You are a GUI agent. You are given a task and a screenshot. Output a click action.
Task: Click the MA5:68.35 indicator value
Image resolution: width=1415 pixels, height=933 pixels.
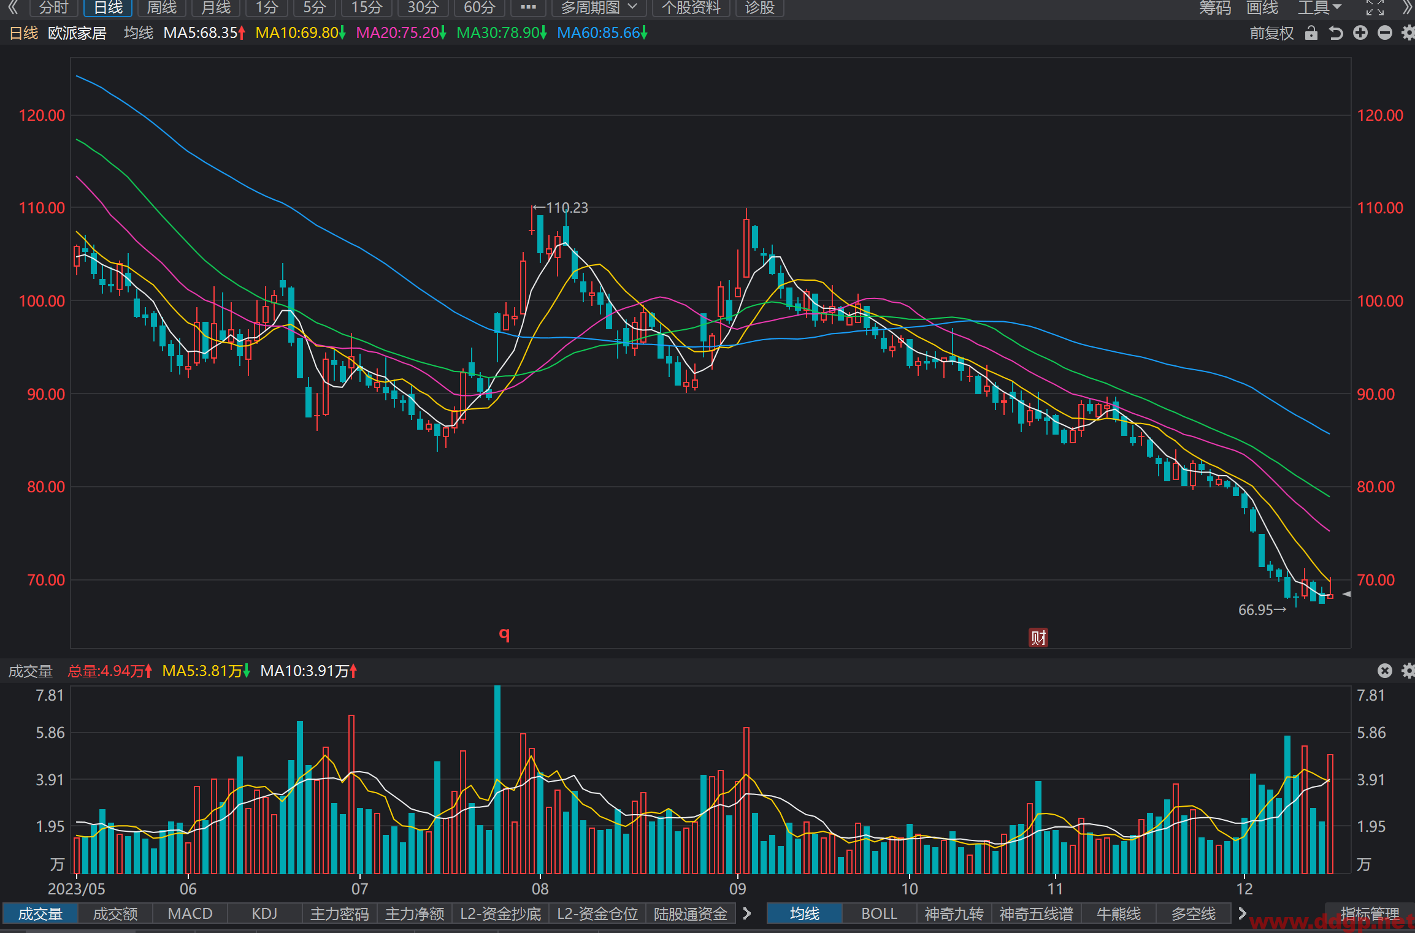(x=204, y=33)
